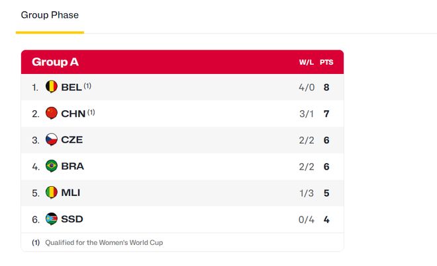Click the Brazil flag icon
The height and width of the screenshot is (266, 437).
[x=52, y=166]
